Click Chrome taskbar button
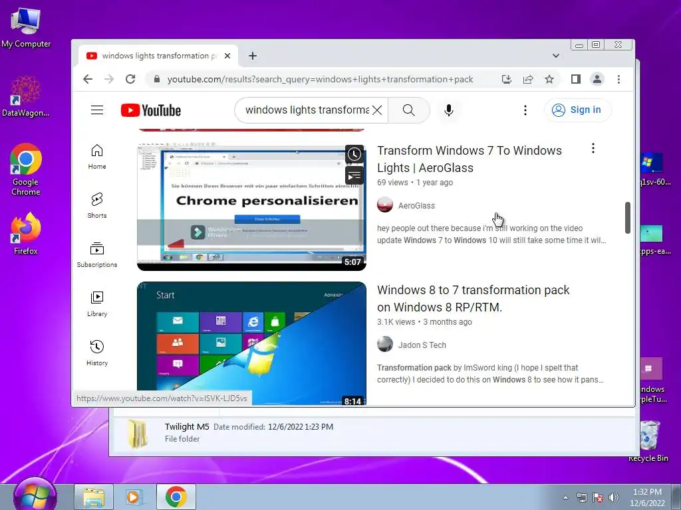This screenshot has height=510, width=681. coord(176,497)
